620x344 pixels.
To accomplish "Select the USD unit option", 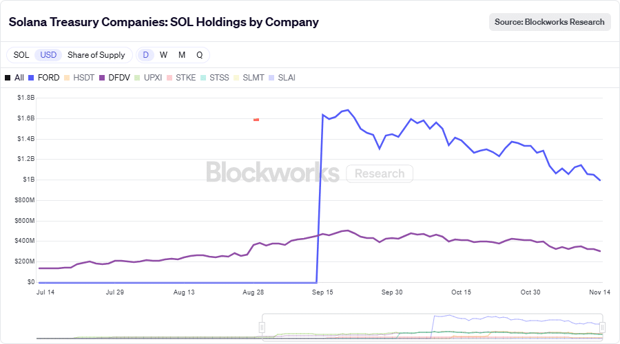I will [x=48, y=55].
